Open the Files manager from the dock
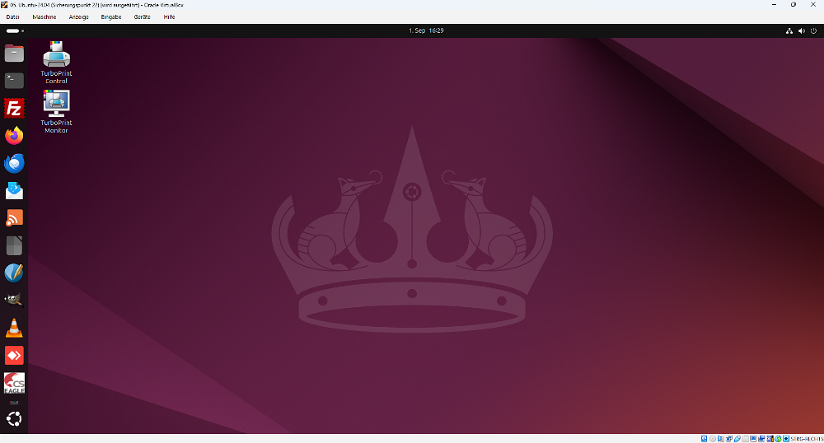Image resolution: width=824 pixels, height=443 pixels. click(x=14, y=54)
